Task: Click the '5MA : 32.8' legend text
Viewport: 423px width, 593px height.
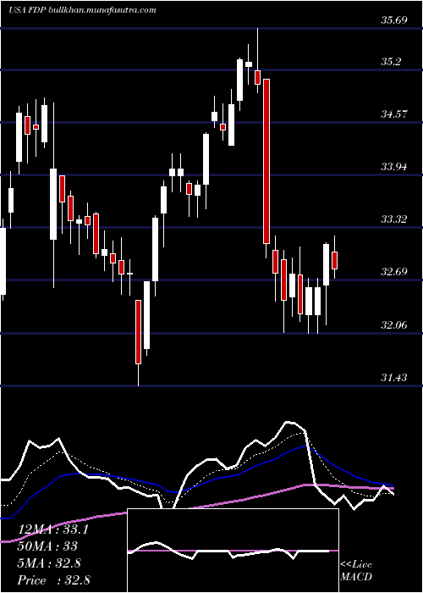Action: point(49,563)
